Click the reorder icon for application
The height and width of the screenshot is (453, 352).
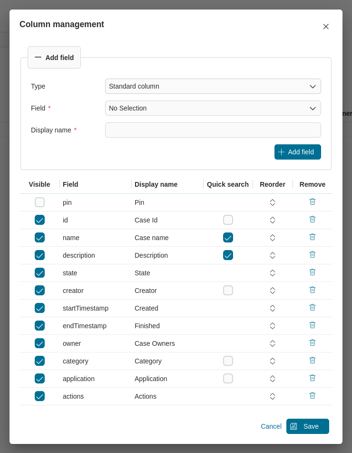tap(272, 378)
